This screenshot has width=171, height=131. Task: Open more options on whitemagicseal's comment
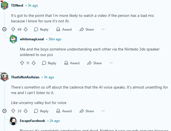pyautogui.click(x=111, y=63)
